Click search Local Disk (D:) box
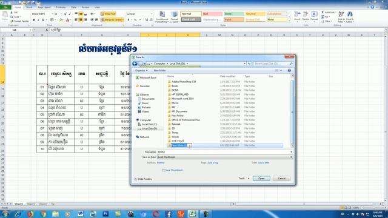The image size is (388, 218). click(273, 64)
